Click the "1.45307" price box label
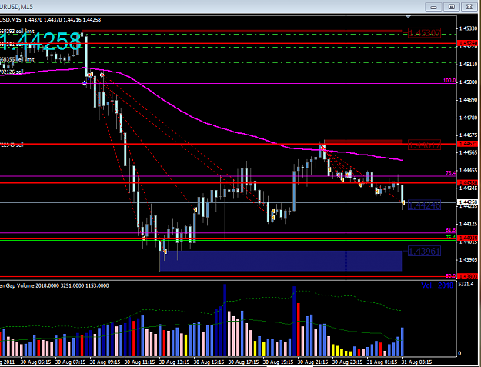481x367 pixels. pyautogui.click(x=424, y=33)
